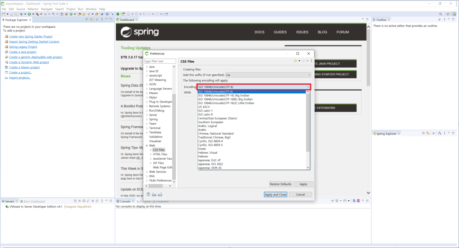Screen dimensions: 459x248
Task: Click the Cancel button in Preferences
Action: [x=300, y=194]
